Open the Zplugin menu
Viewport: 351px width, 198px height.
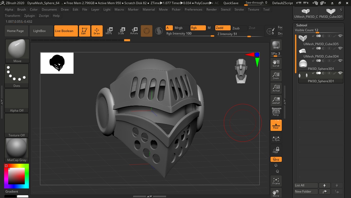(x=29, y=16)
